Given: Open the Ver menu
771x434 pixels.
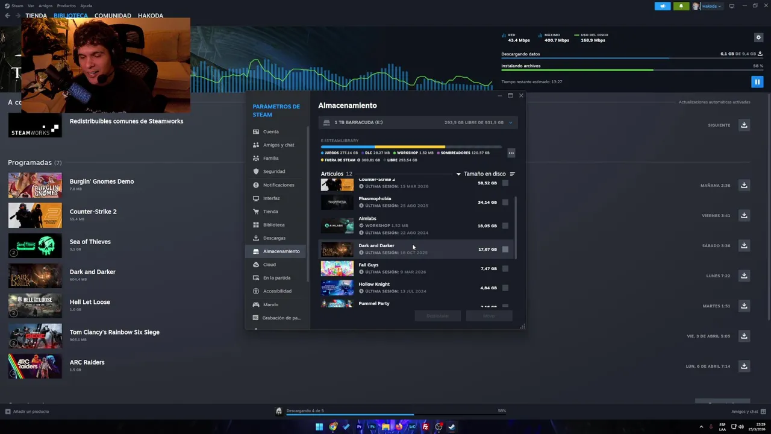Looking at the screenshot, I should coord(31,6).
